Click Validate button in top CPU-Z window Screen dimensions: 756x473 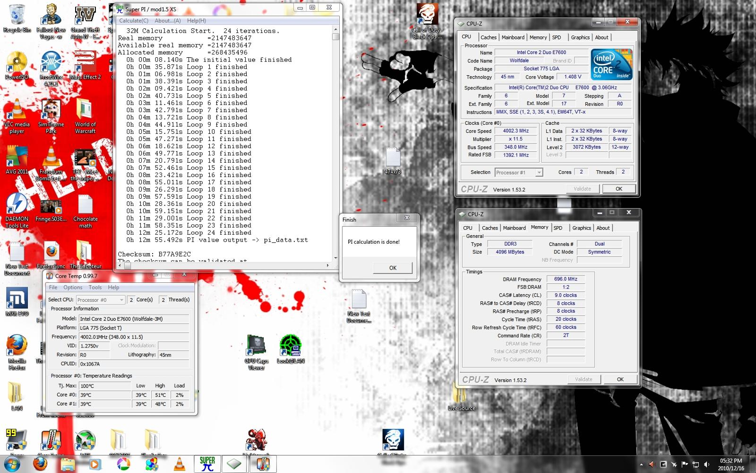[x=582, y=189]
